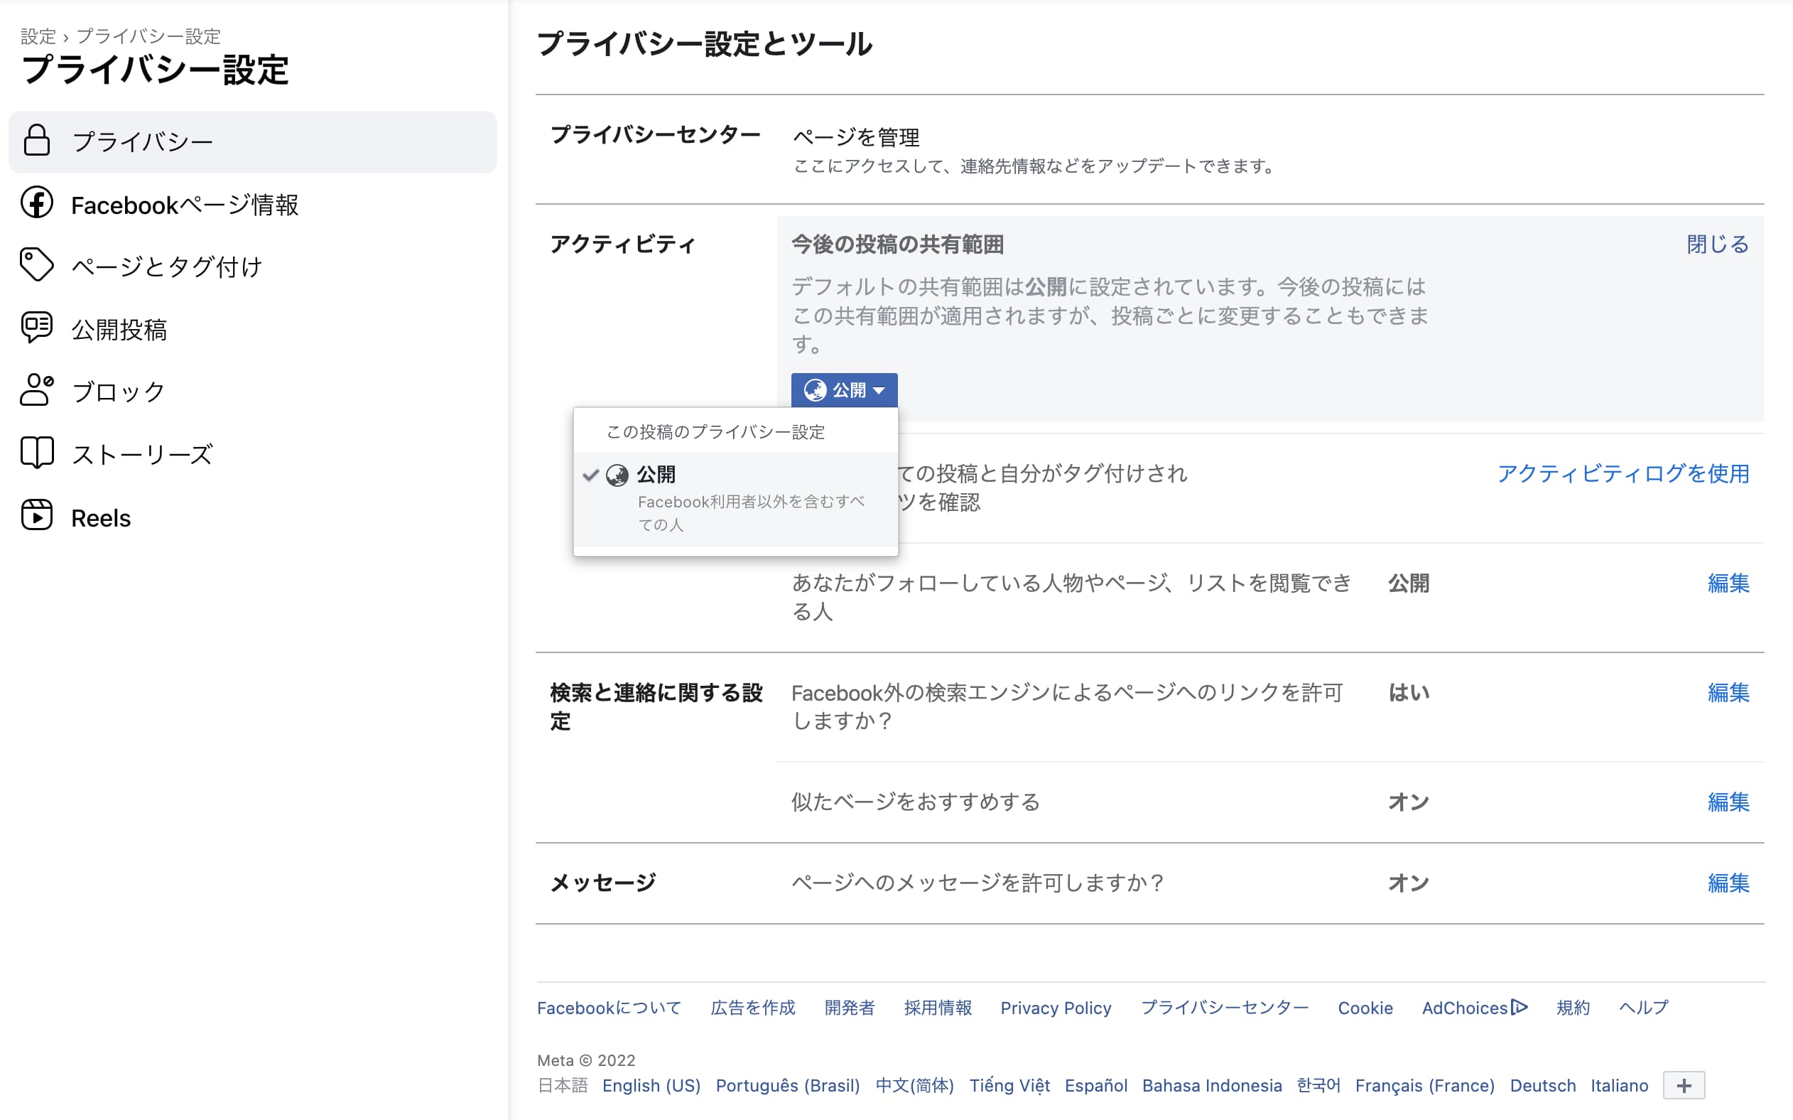1793x1120 pixels.
Task: Click the book icon for ストーリーズ
Action: (36, 453)
